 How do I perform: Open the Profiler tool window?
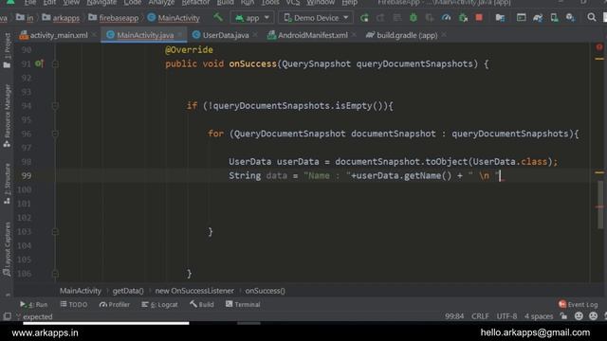coord(115,305)
